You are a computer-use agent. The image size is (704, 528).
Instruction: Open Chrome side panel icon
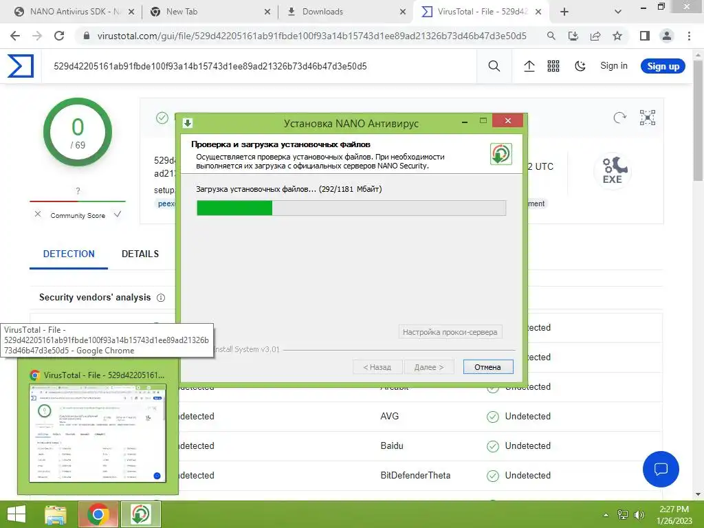click(x=645, y=36)
